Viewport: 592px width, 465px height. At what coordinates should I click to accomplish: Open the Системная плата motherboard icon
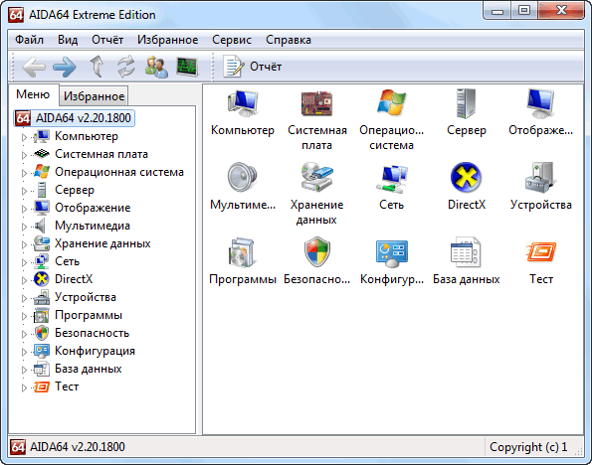[316, 103]
